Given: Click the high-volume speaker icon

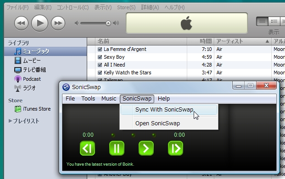Looking at the screenshot, I should pos(116,23).
